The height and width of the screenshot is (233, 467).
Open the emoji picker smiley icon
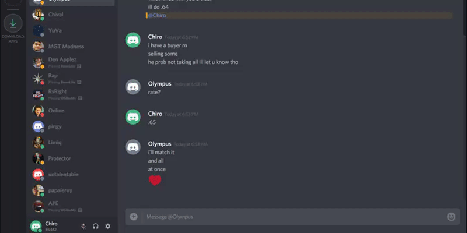coord(451,217)
